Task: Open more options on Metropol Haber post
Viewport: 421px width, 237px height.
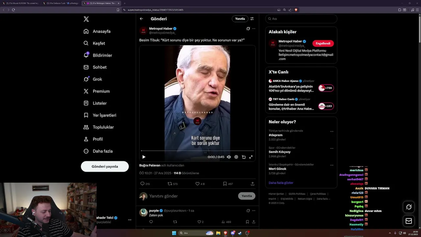Action: tap(254, 29)
